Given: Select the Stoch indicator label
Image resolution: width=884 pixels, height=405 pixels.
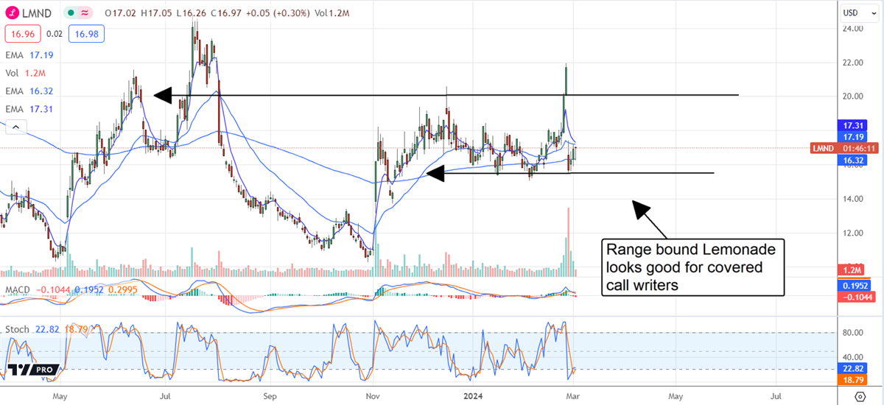Looking at the screenshot, I should [18, 328].
